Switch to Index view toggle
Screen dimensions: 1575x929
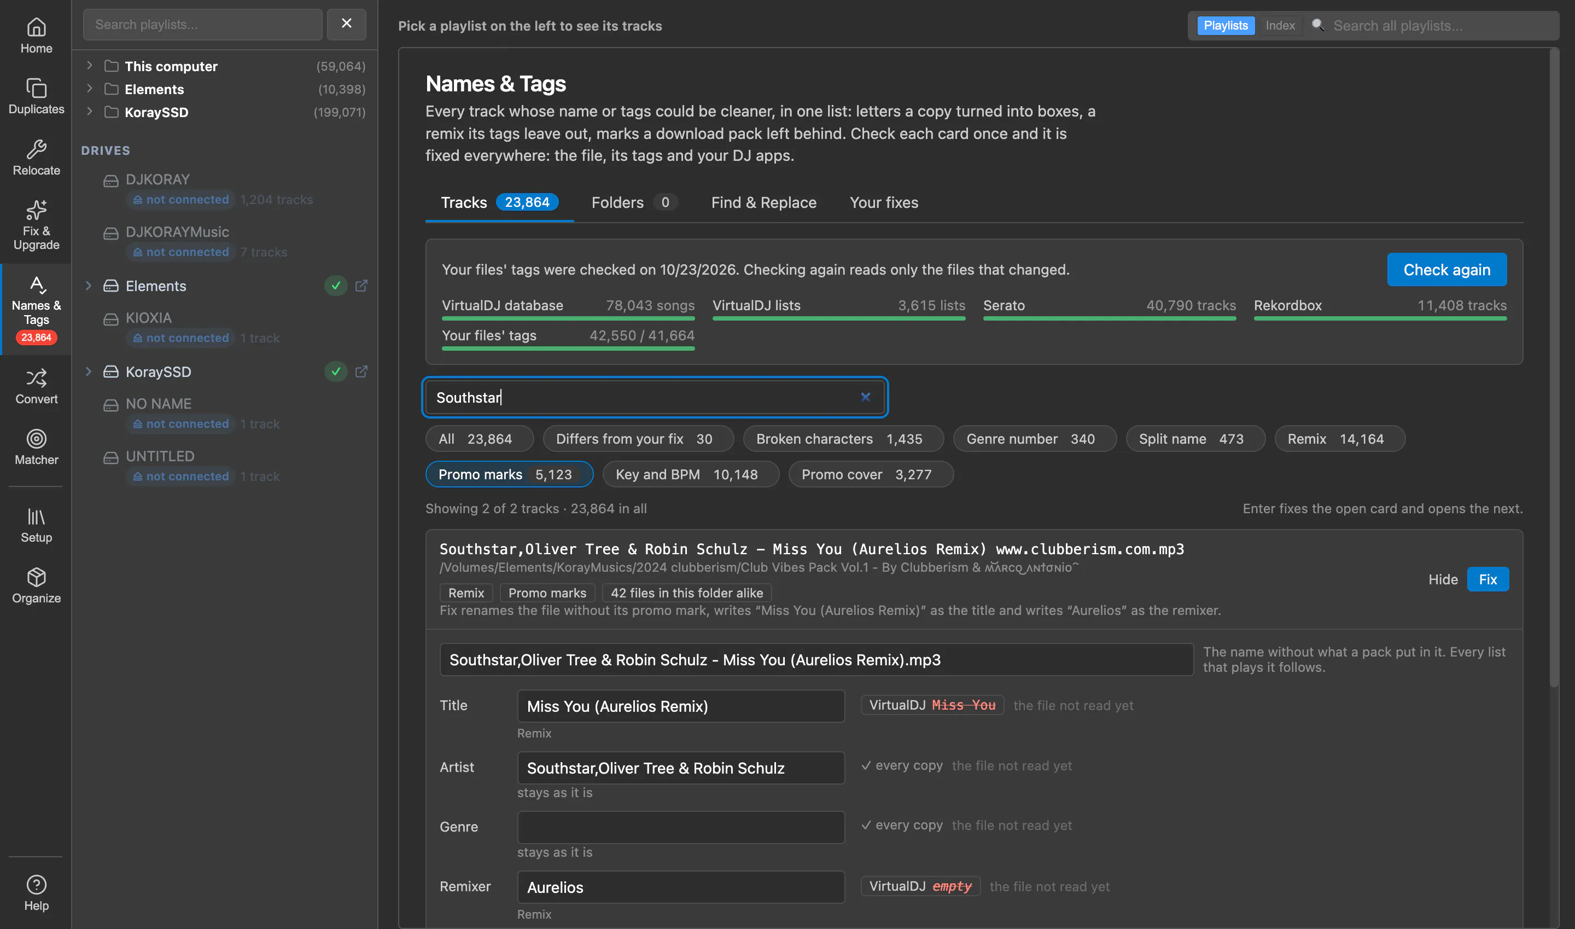(1280, 25)
